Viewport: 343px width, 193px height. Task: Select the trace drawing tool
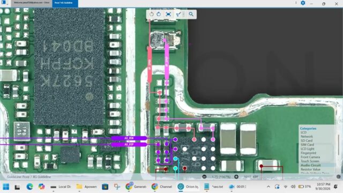[178, 14]
